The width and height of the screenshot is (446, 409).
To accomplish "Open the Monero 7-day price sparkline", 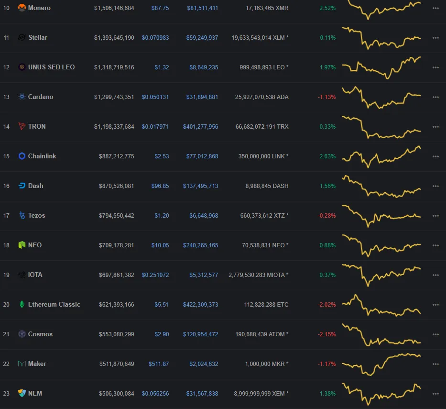I will (x=381, y=10).
